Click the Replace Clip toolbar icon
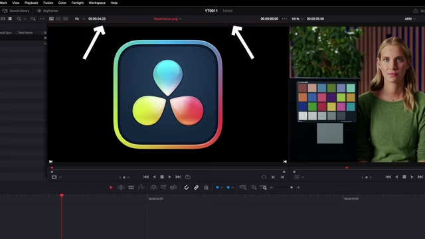The height and width of the screenshot is (239, 425). pyautogui.click(x=173, y=187)
